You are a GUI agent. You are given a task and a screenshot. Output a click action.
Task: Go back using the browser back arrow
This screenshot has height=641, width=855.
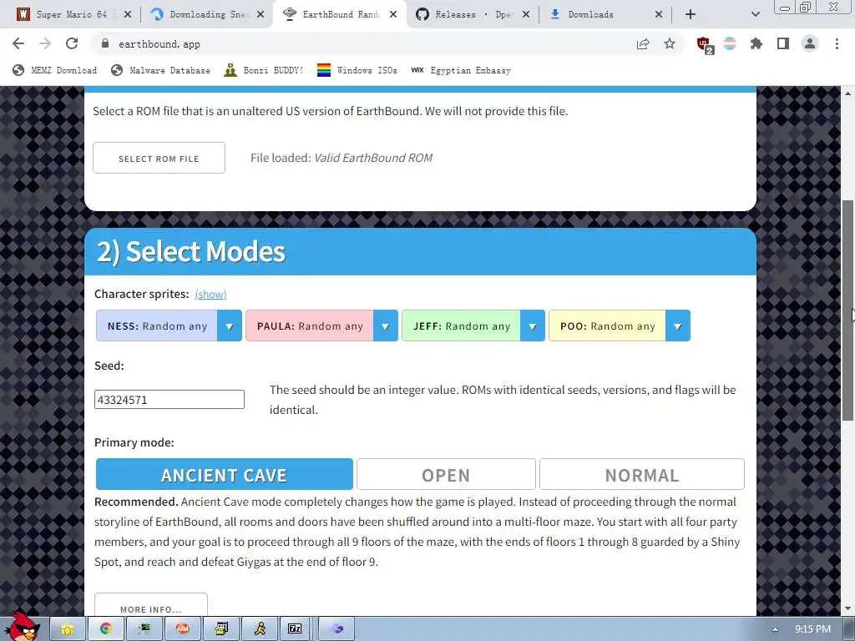coord(18,43)
